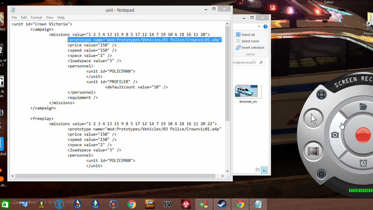Click the missions line ending in '20 22'
The height and width of the screenshot is (210, 373).
(133, 124)
